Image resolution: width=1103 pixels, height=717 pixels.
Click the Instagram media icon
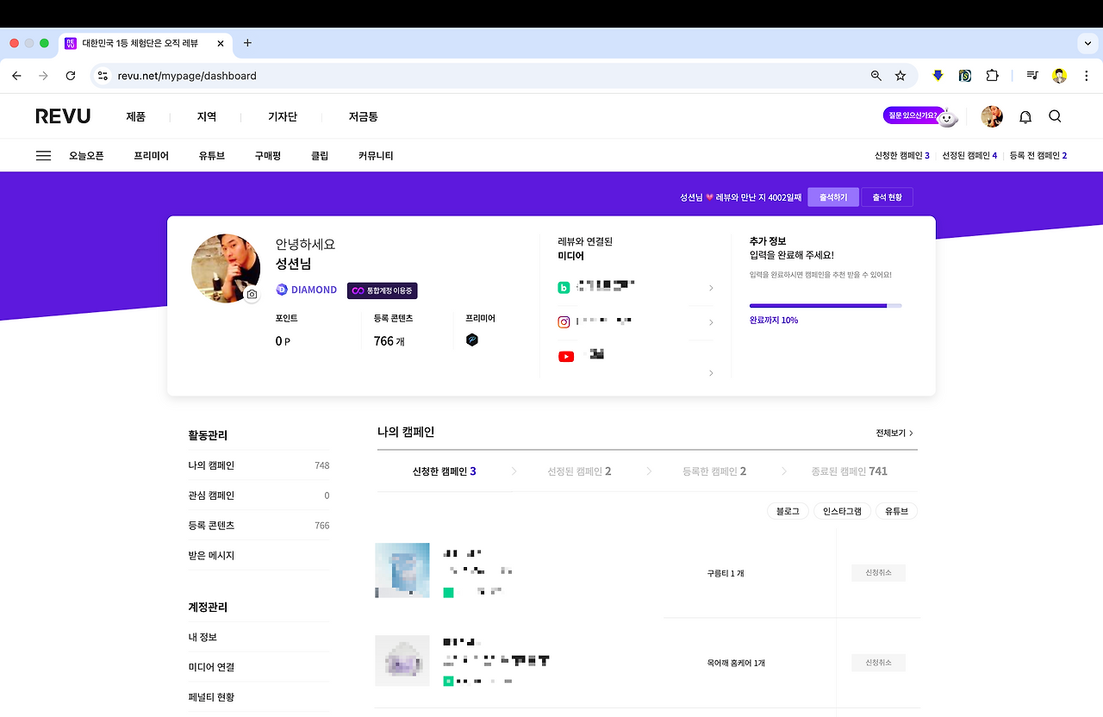click(x=564, y=321)
